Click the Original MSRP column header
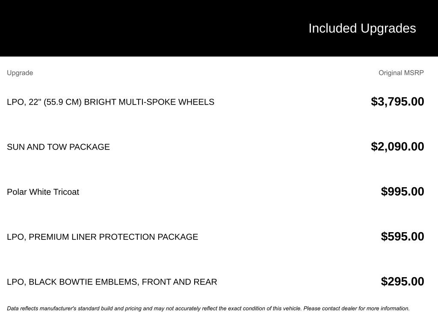 (401, 73)
